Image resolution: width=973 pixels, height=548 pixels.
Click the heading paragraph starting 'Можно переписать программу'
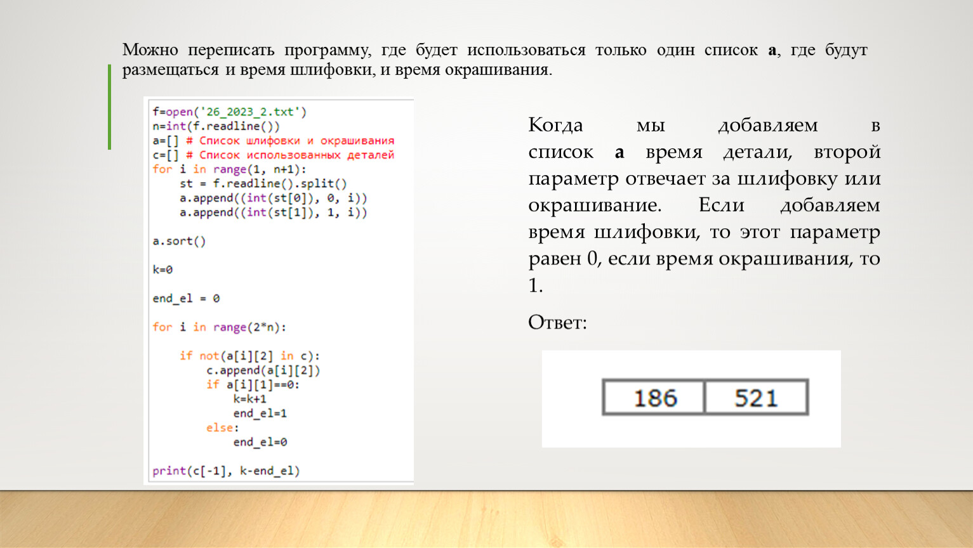[494, 60]
